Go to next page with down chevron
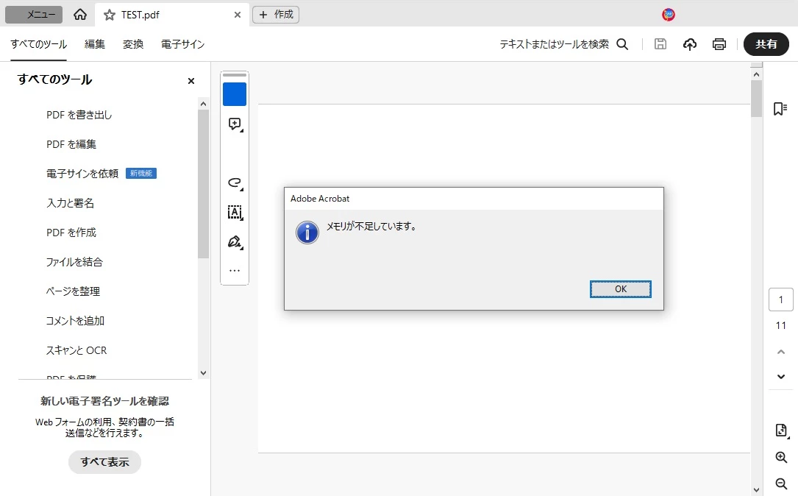This screenshot has width=798, height=496. pyautogui.click(x=780, y=377)
